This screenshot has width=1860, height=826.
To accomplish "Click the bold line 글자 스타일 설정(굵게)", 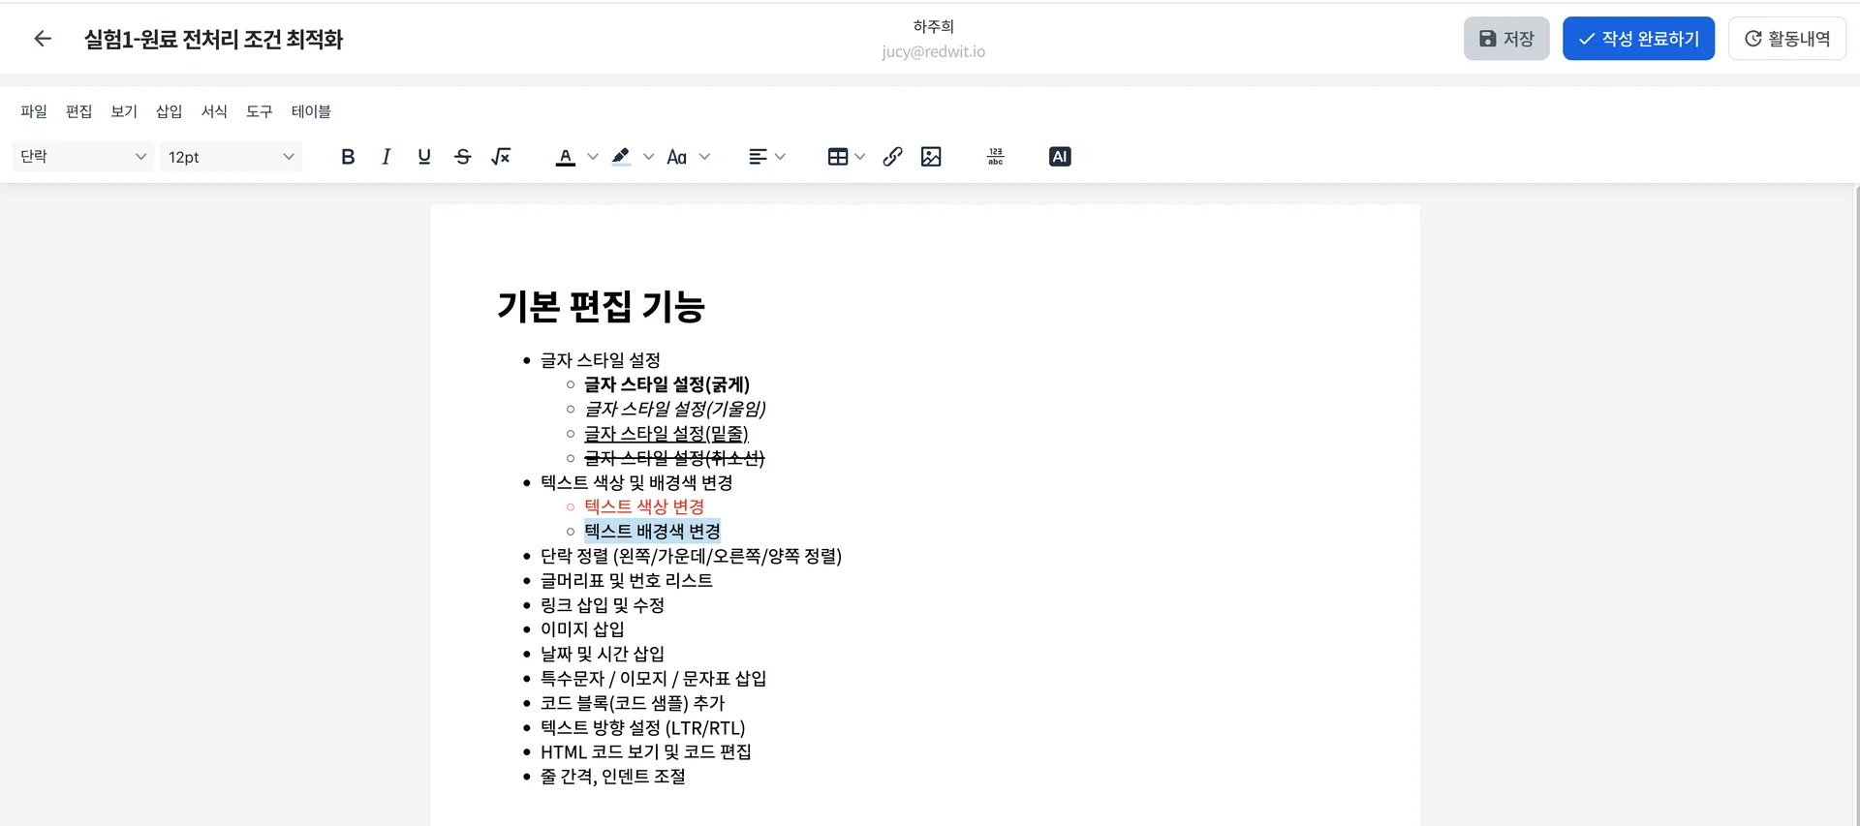I will point(667,384).
